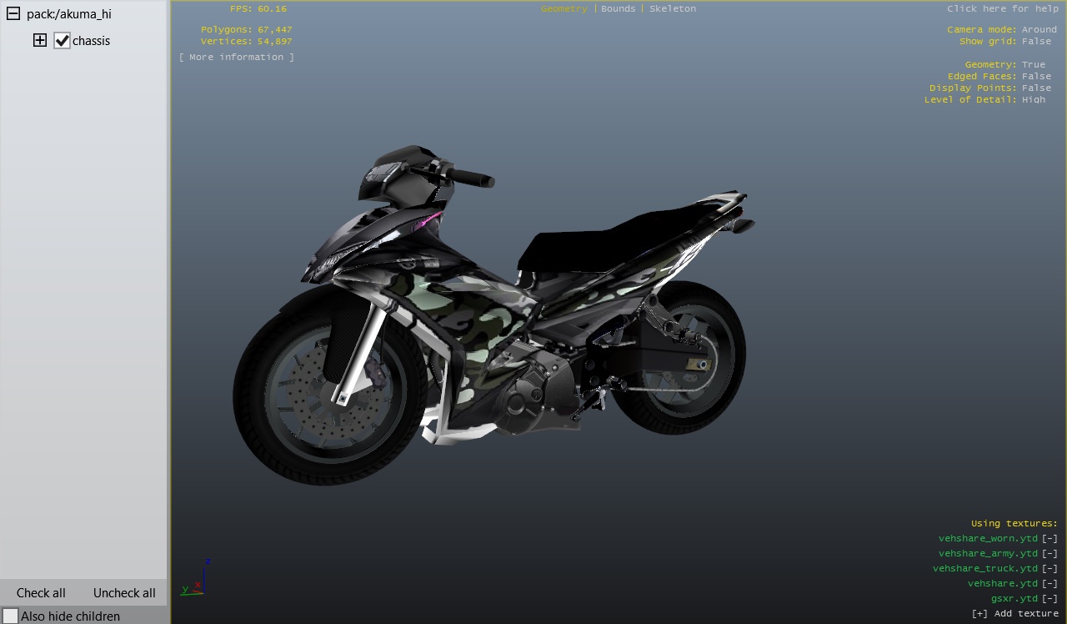The height and width of the screenshot is (624, 1067).
Task: Toggle the Display Points setting
Action: coord(1037,88)
